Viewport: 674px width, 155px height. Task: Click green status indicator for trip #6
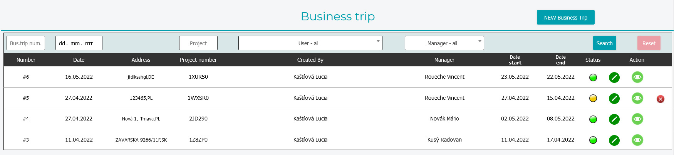[593, 77]
